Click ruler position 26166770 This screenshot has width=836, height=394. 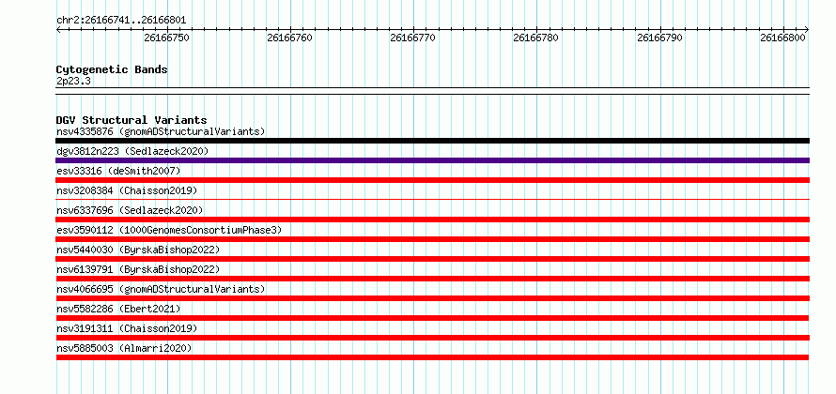pos(413,38)
